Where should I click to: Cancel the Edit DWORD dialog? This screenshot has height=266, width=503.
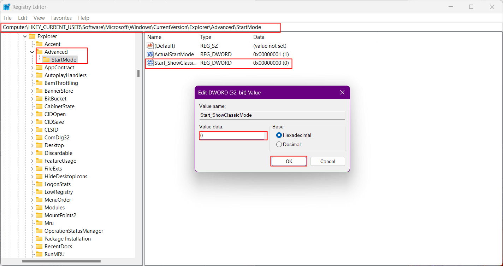(x=328, y=161)
